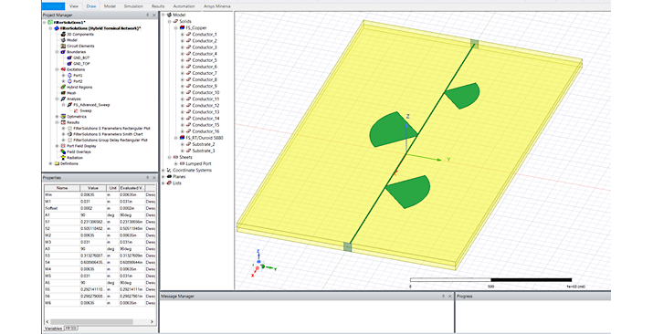The height and width of the screenshot is (334, 653).
Task: Click the Hybrid Regions icon
Action: [63, 88]
